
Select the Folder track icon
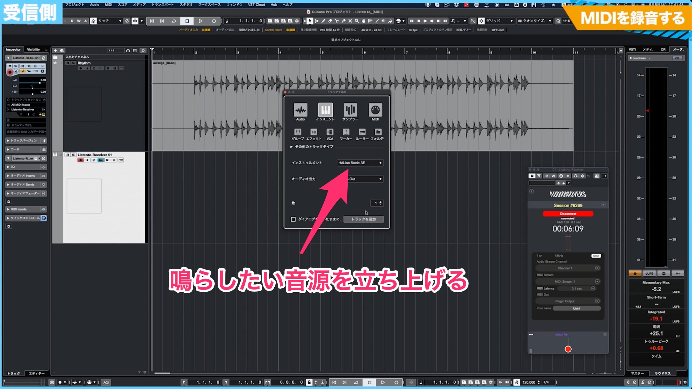pos(378,132)
